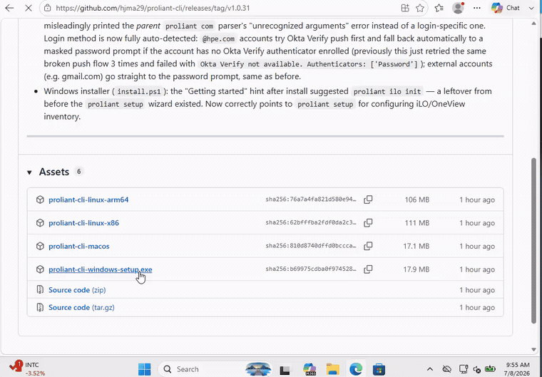Screen dimensions: 542x377
Task: Open the Settings and more ellipsis menu
Action: click(477, 8)
